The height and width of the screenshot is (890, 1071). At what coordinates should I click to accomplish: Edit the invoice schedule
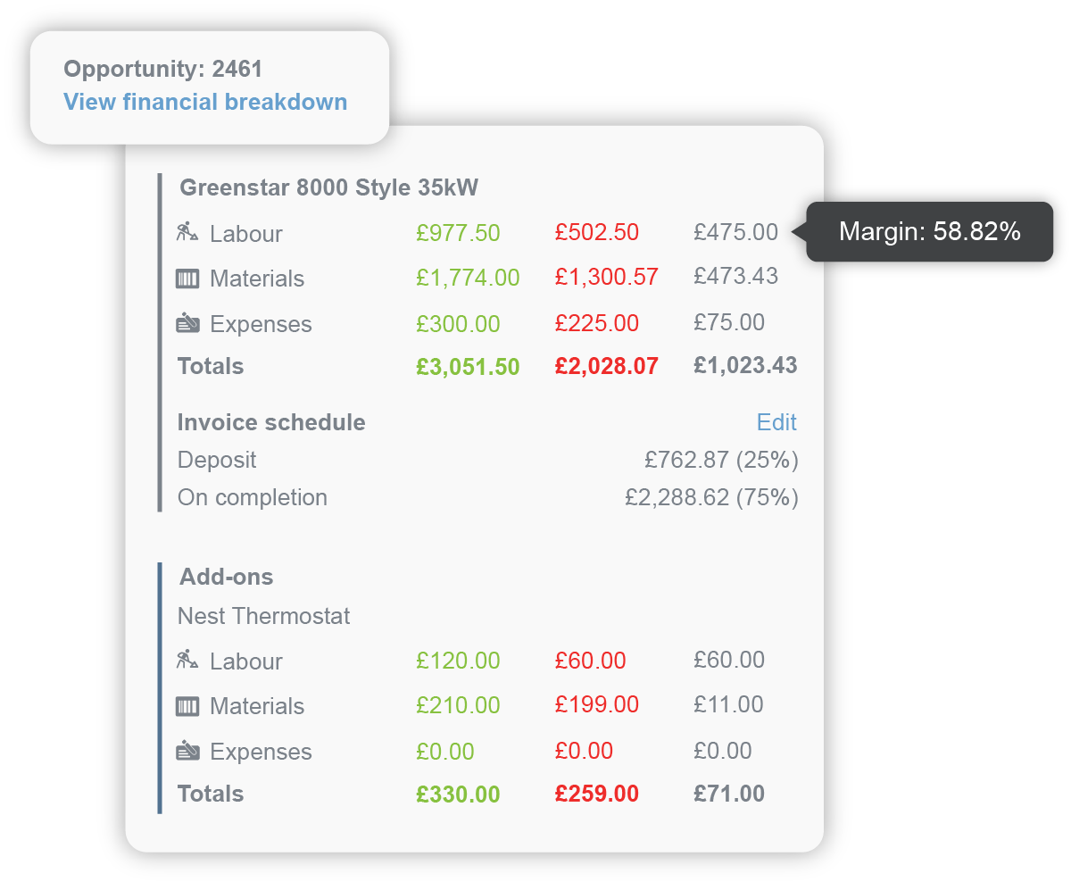pyautogui.click(x=776, y=422)
